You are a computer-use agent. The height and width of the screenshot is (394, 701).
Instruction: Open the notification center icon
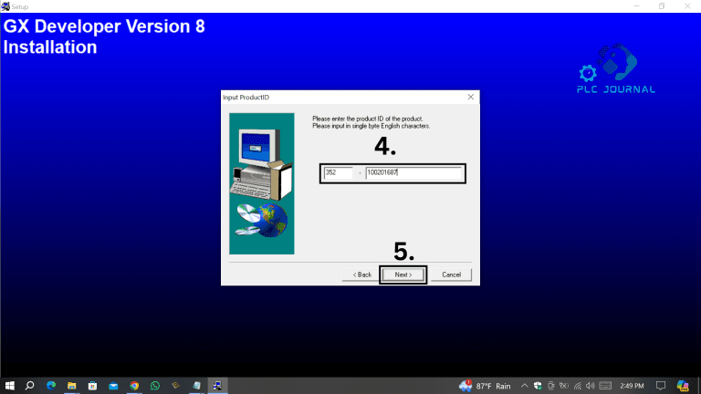pos(659,386)
